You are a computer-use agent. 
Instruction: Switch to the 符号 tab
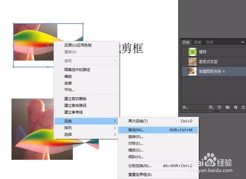coord(210,42)
